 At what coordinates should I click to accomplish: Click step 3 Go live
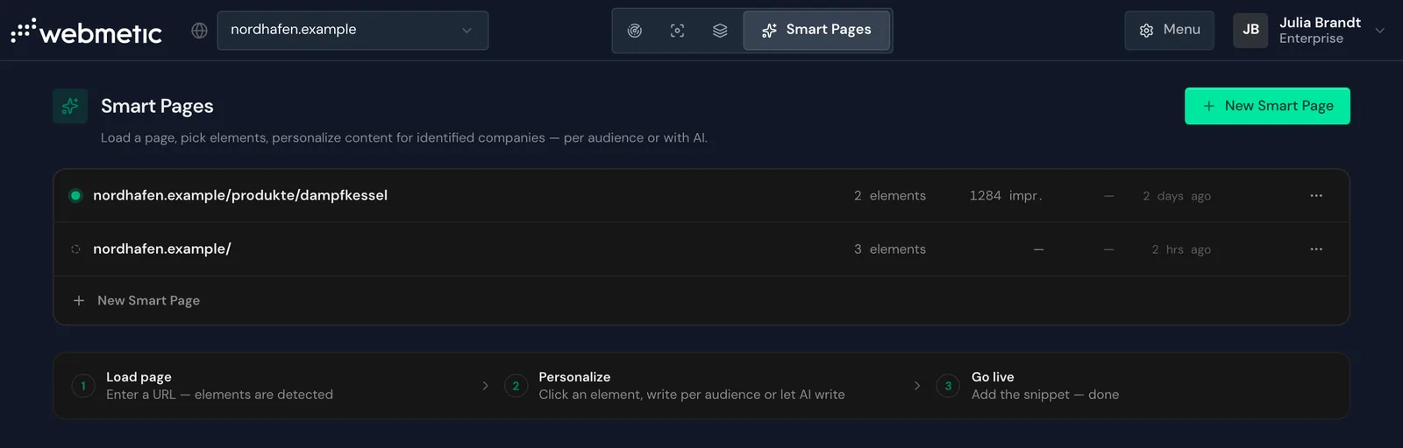tap(1028, 386)
